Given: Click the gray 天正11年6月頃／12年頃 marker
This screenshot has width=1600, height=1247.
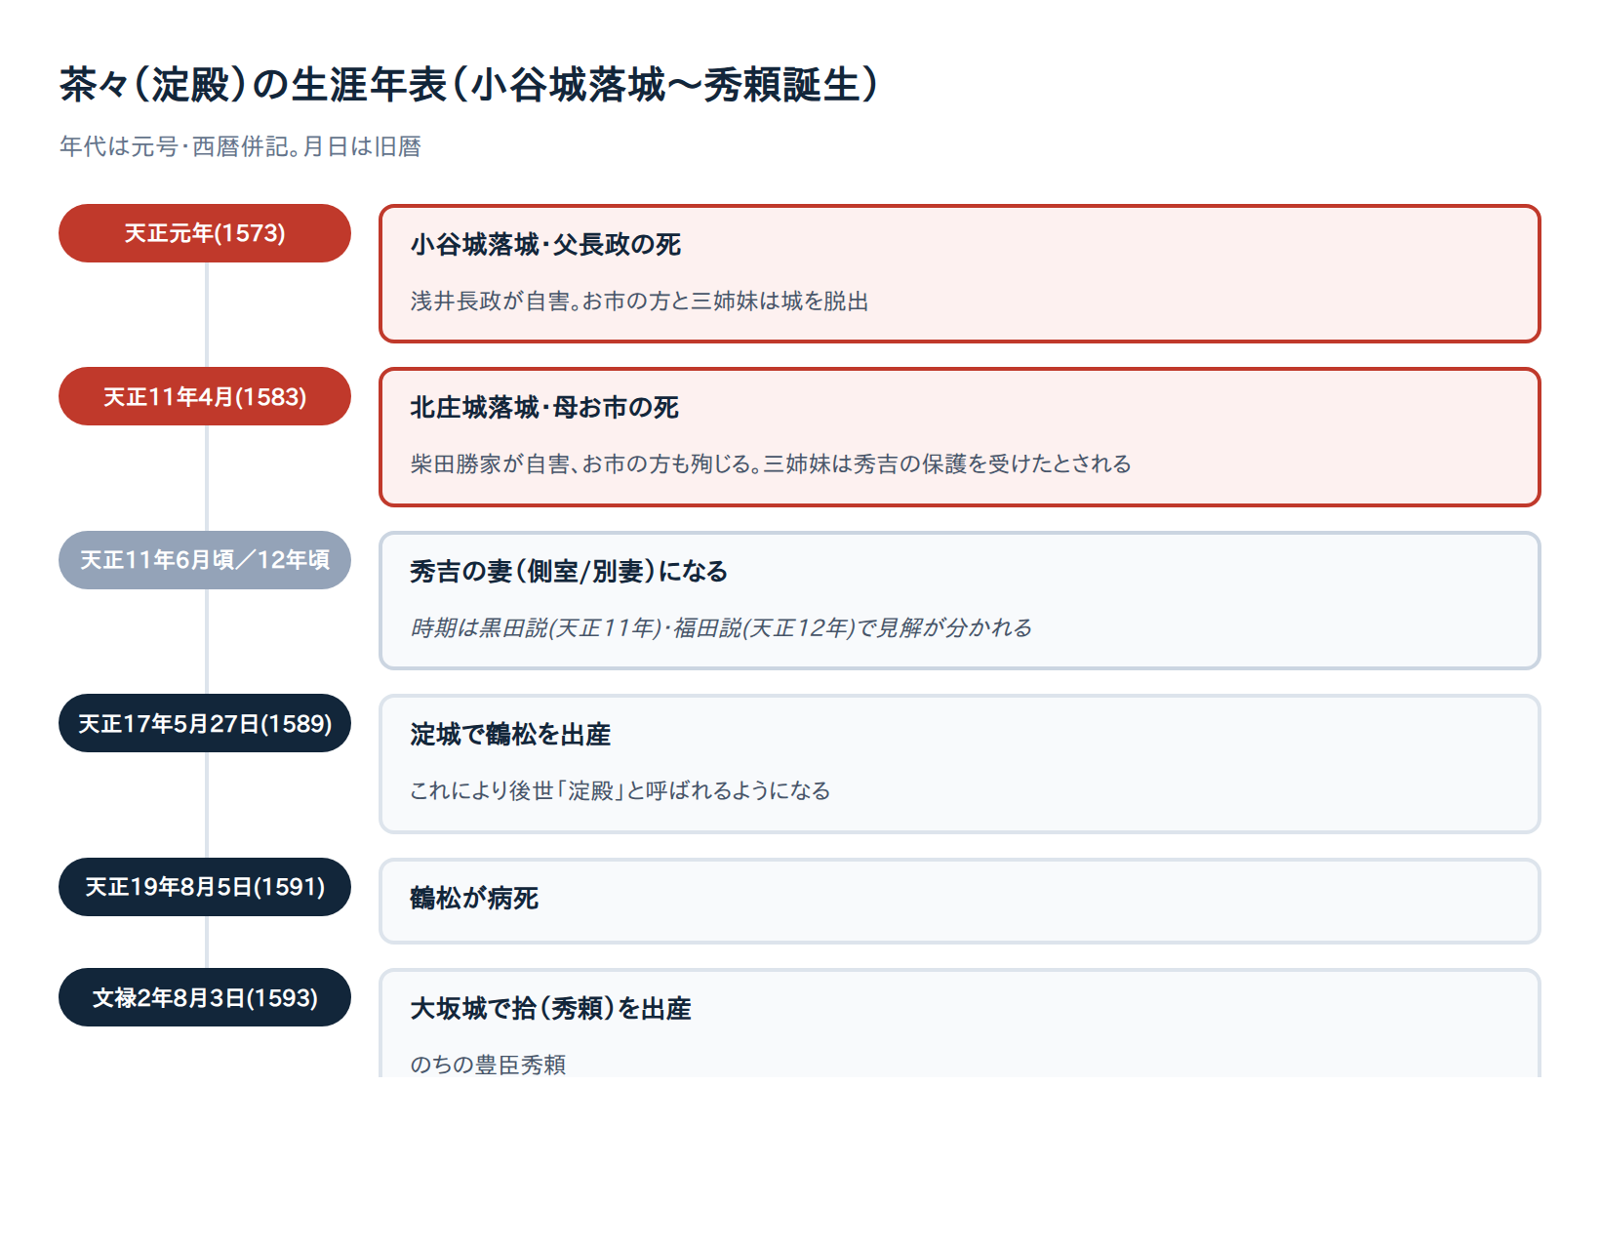Looking at the screenshot, I should coord(205,560).
